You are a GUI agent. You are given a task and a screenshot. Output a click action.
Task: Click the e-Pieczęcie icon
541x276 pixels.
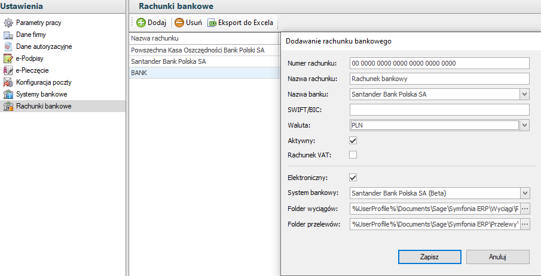[8, 70]
